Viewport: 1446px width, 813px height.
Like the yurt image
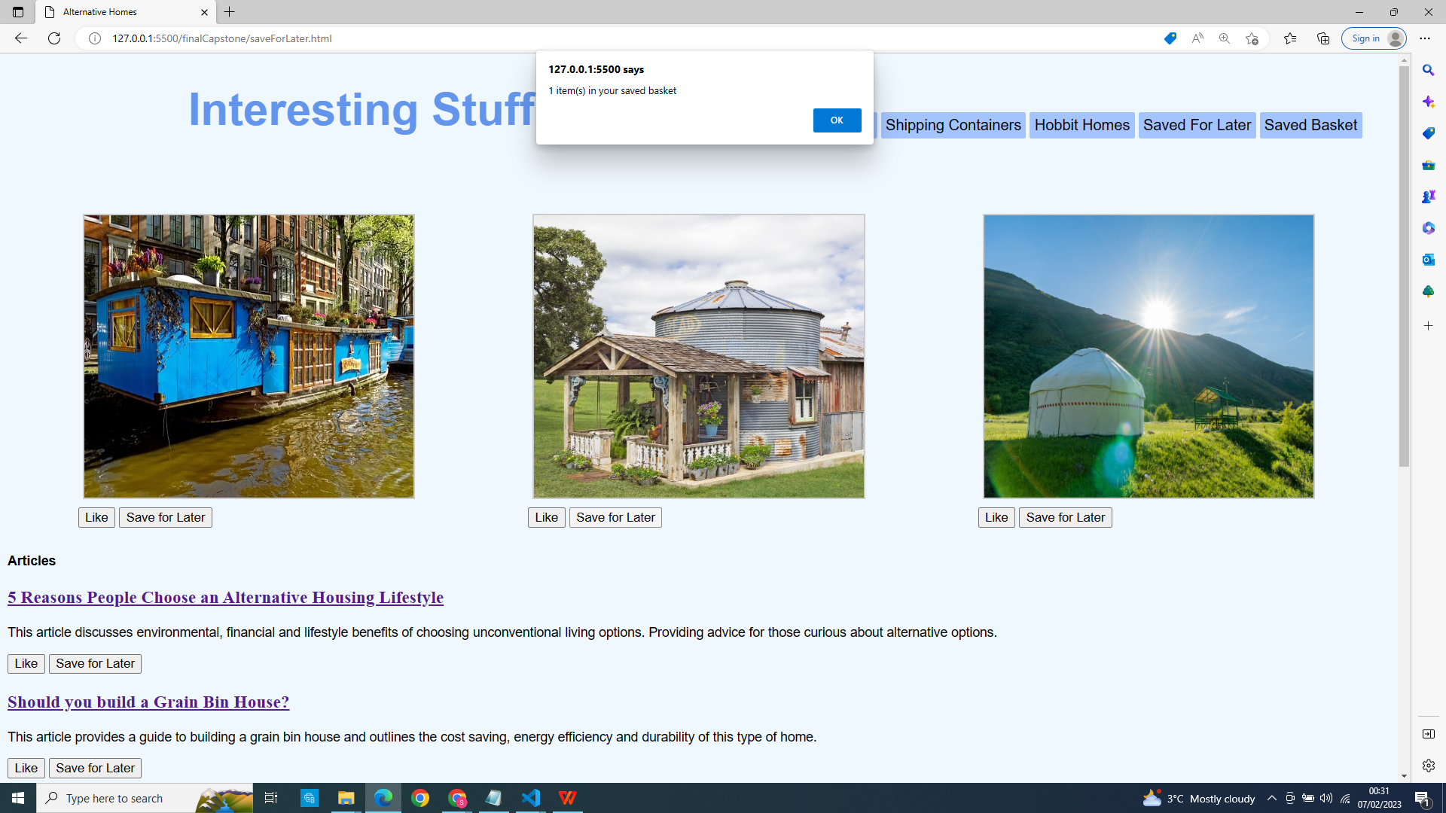[x=996, y=517]
